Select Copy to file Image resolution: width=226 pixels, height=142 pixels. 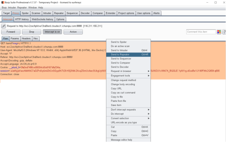[128, 97]
